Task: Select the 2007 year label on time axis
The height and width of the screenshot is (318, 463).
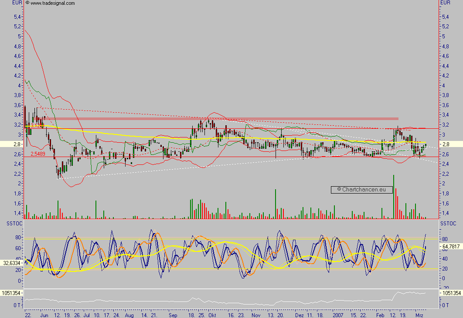Action: click(x=338, y=315)
